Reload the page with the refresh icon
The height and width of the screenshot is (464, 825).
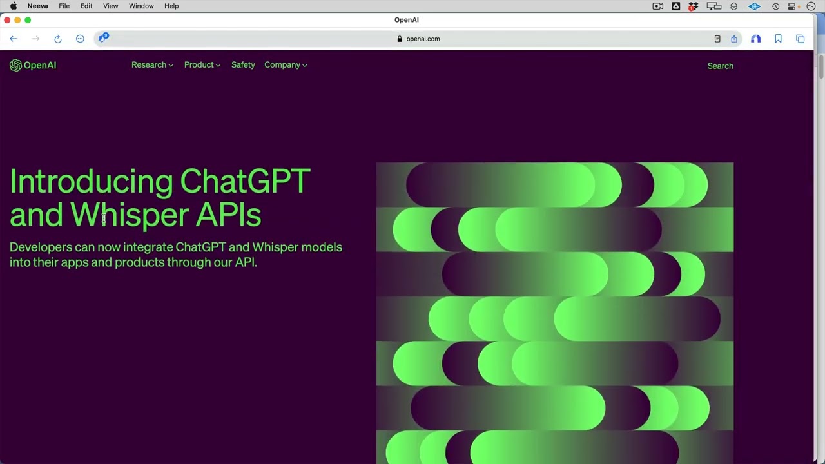click(x=58, y=39)
